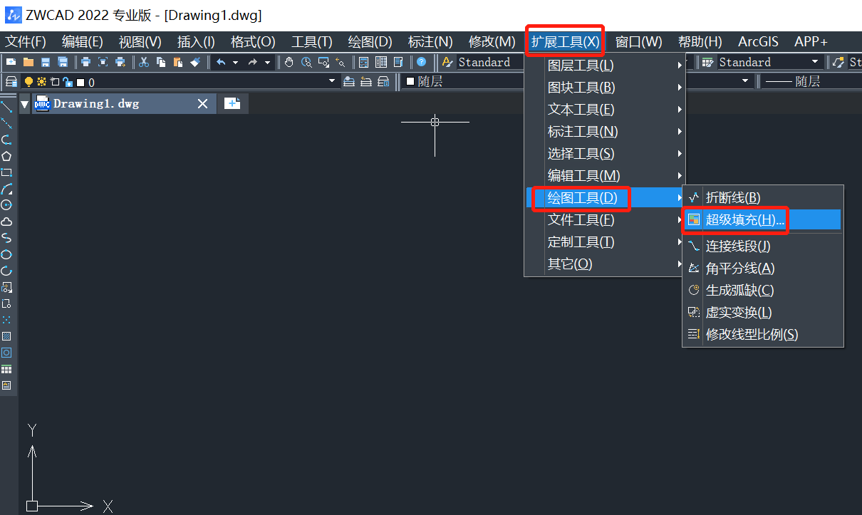Image resolution: width=862 pixels, height=515 pixels.
Task: Choose 超级填充(H)... from submenu
Action: [x=763, y=220]
